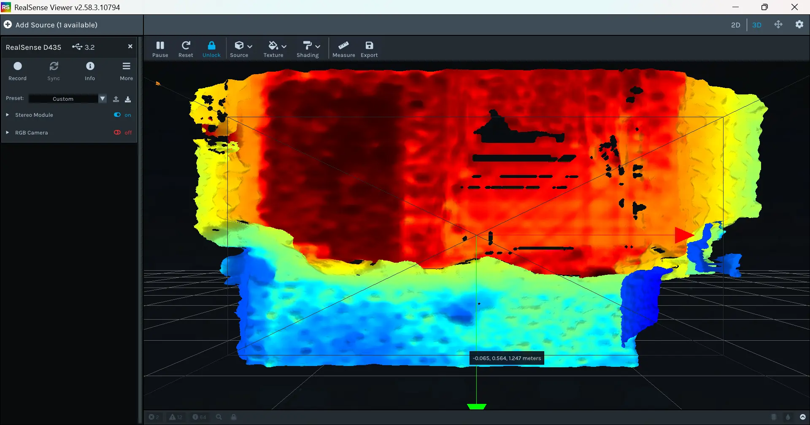Export the 3D point cloud
Image resolution: width=810 pixels, height=425 pixels.
point(369,49)
